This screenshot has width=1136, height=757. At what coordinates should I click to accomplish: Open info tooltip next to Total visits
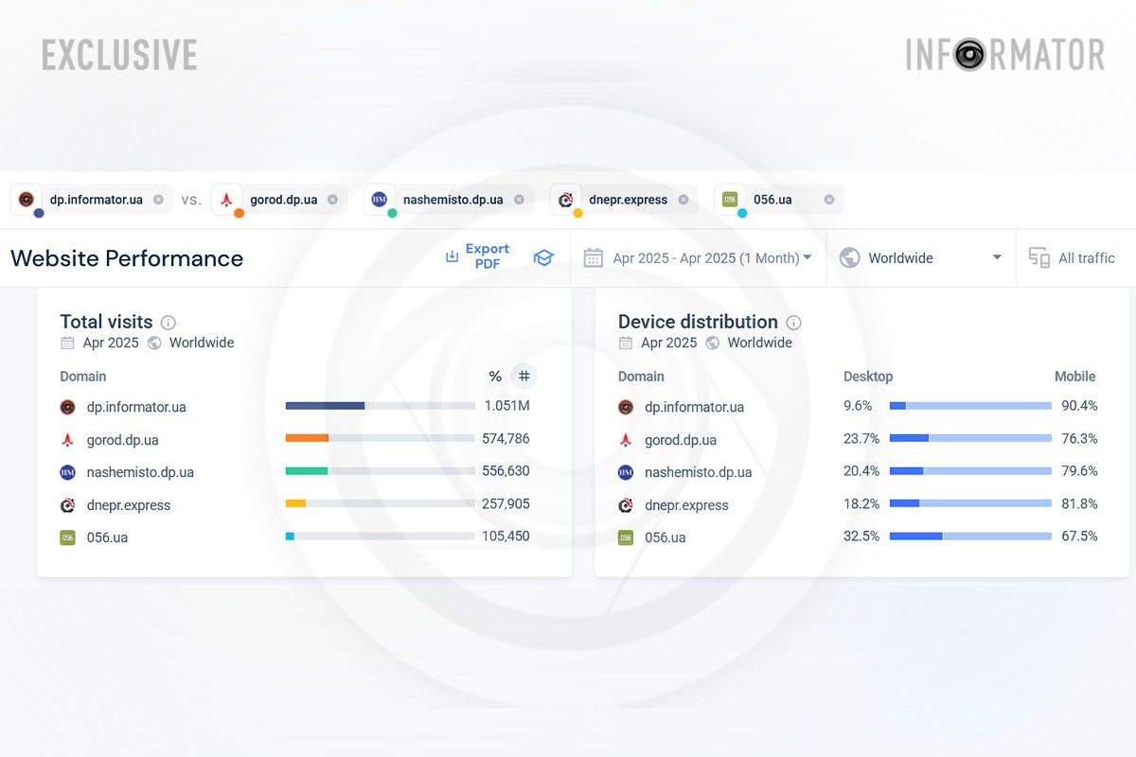(x=169, y=323)
